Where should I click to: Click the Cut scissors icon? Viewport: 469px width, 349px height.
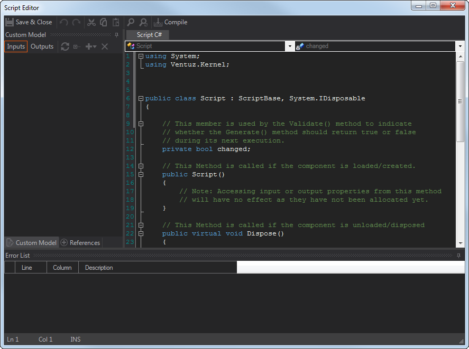(91, 22)
